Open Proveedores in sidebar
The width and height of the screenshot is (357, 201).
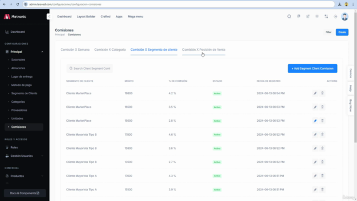point(19,111)
